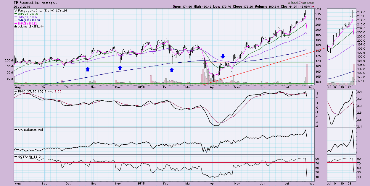Click the volume bars icon in legend
The height and width of the screenshot is (186, 370).
pyautogui.click(x=15, y=27)
